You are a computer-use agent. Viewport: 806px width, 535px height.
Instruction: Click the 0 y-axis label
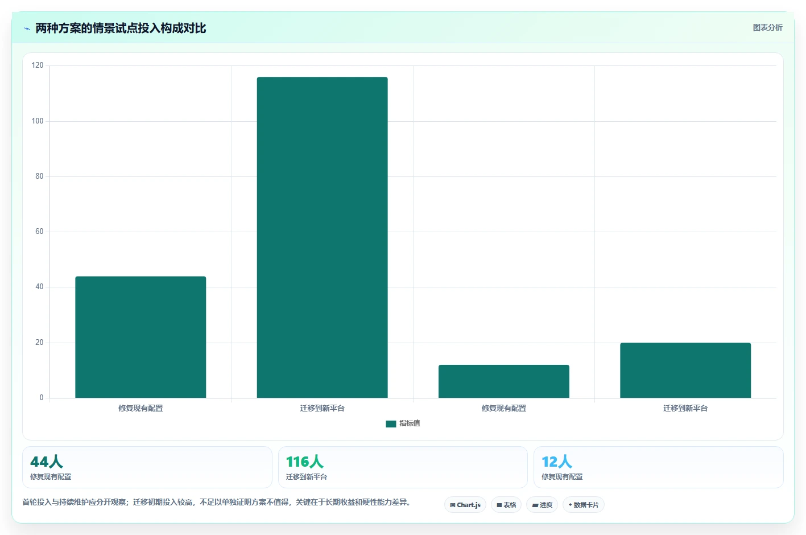42,398
